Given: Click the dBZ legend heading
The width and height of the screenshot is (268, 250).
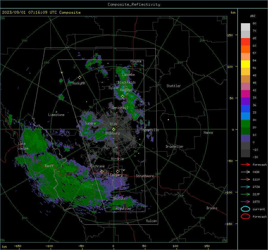Looking at the screenshot, I should tap(253, 16).
